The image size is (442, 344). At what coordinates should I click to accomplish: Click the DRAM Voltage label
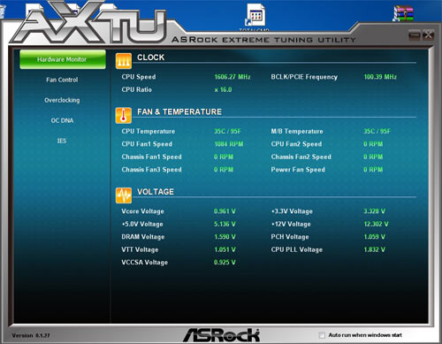click(x=143, y=237)
